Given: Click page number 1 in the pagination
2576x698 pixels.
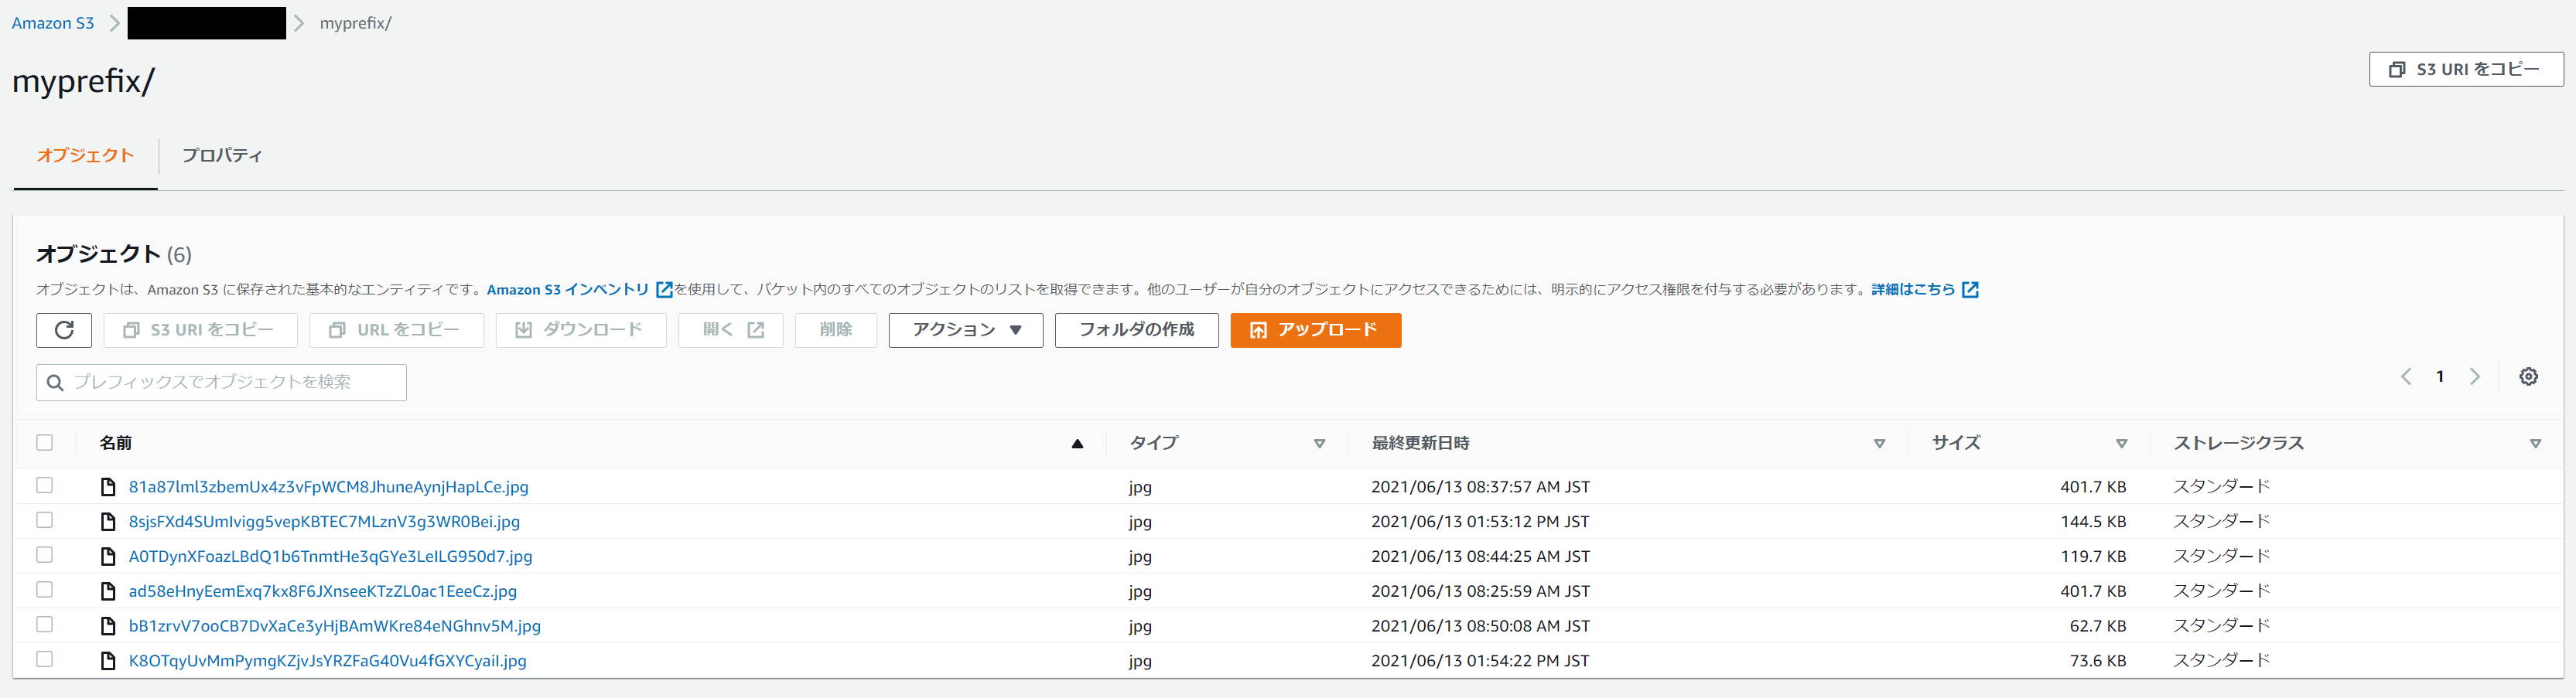Looking at the screenshot, I should pos(2440,376).
